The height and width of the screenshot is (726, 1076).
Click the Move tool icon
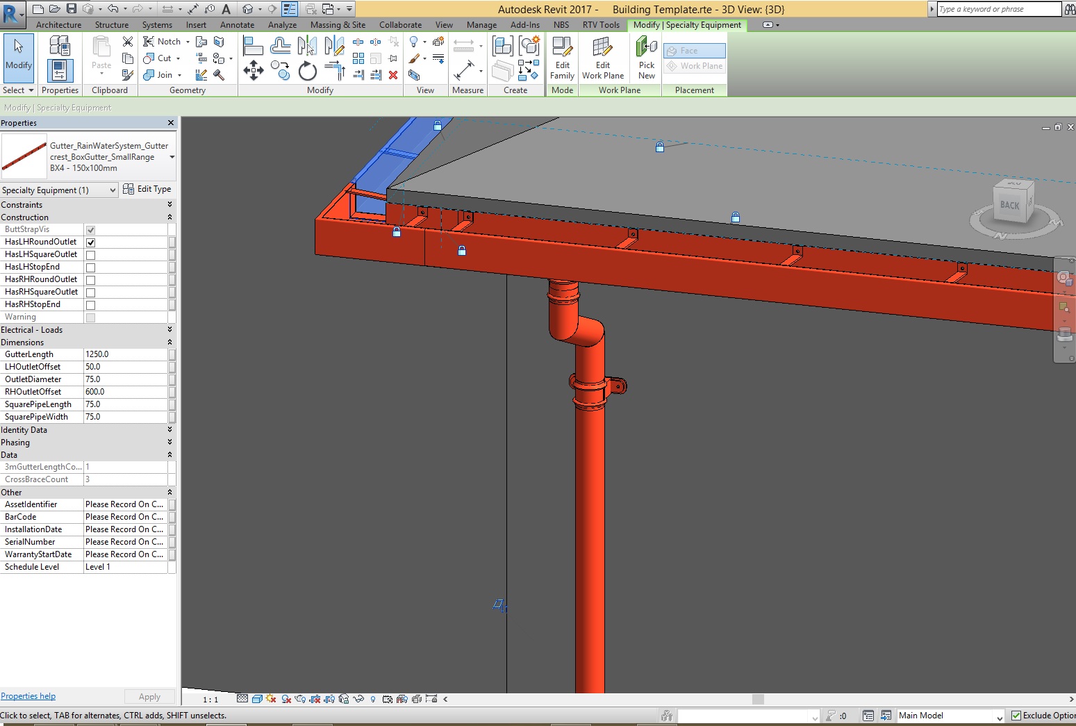(253, 70)
